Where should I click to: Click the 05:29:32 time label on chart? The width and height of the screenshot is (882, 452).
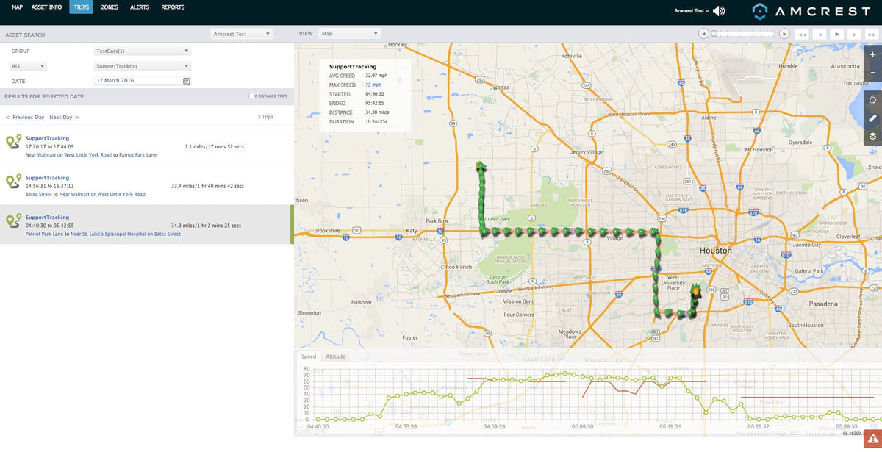click(758, 426)
